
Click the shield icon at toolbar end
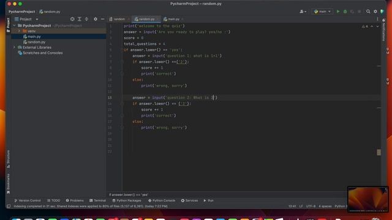pyautogui.click(x=382, y=12)
